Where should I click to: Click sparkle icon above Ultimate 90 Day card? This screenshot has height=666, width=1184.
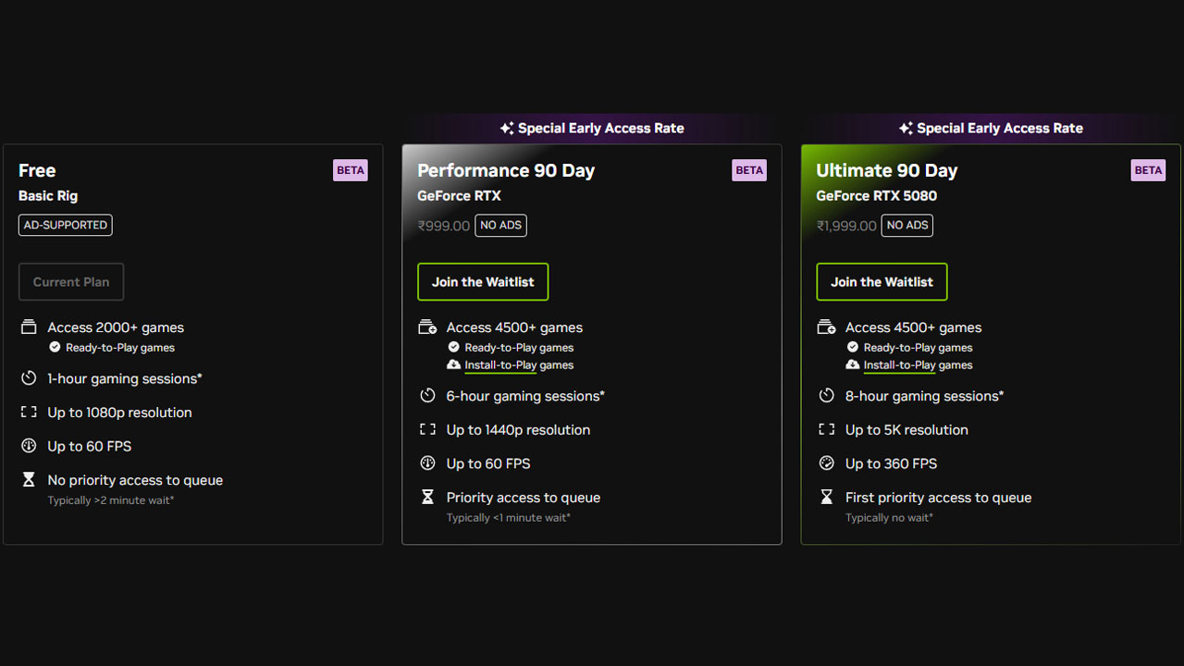[x=906, y=129]
